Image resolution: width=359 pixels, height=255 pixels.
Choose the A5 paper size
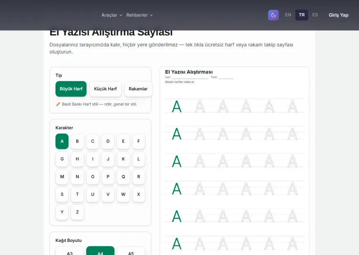click(x=131, y=251)
